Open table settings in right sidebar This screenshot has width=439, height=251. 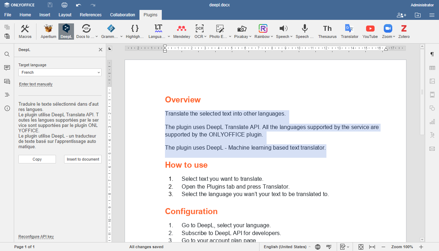(432, 68)
